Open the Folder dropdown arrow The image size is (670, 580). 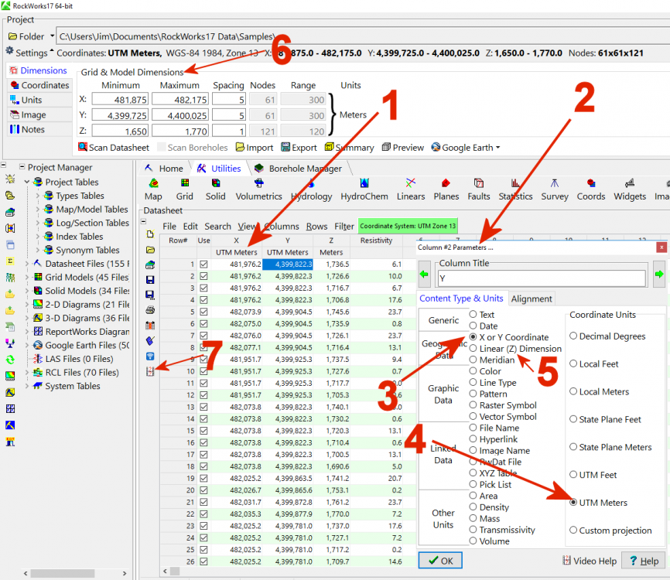click(x=52, y=36)
